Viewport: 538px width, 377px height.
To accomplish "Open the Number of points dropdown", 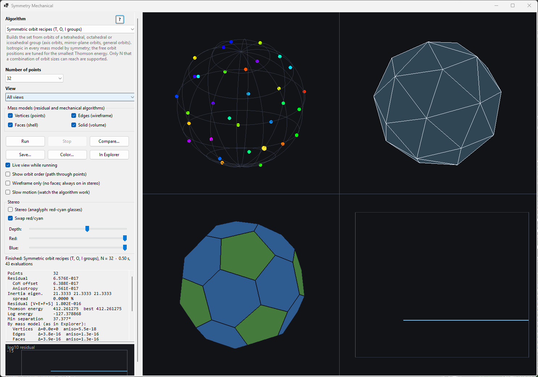I will pyautogui.click(x=34, y=78).
